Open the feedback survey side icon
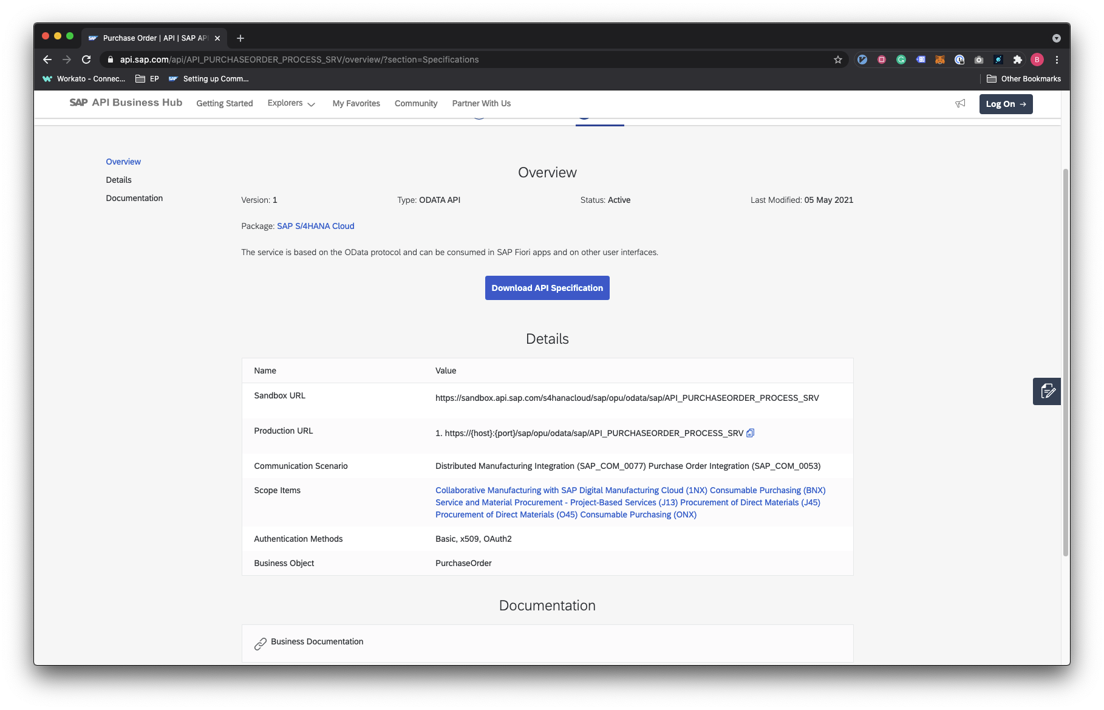The width and height of the screenshot is (1104, 710). pos(1046,391)
